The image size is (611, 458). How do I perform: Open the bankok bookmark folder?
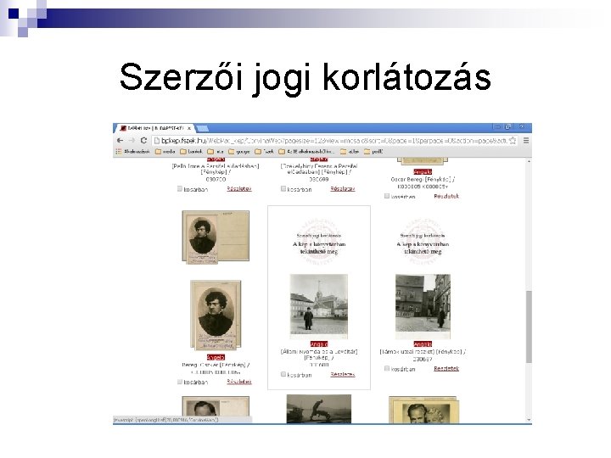click(x=191, y=152)
